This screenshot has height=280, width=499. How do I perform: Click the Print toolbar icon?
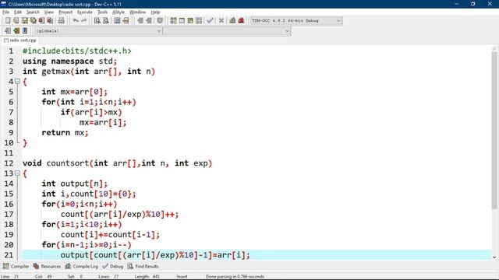click(x=61, y=21)
